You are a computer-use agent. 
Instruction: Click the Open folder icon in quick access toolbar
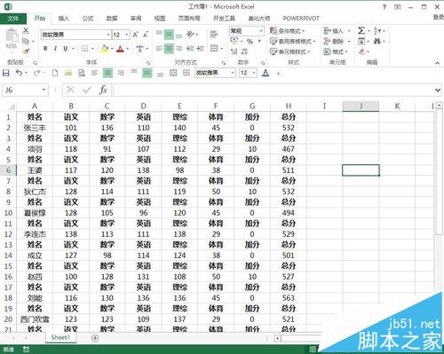(68, 73)
